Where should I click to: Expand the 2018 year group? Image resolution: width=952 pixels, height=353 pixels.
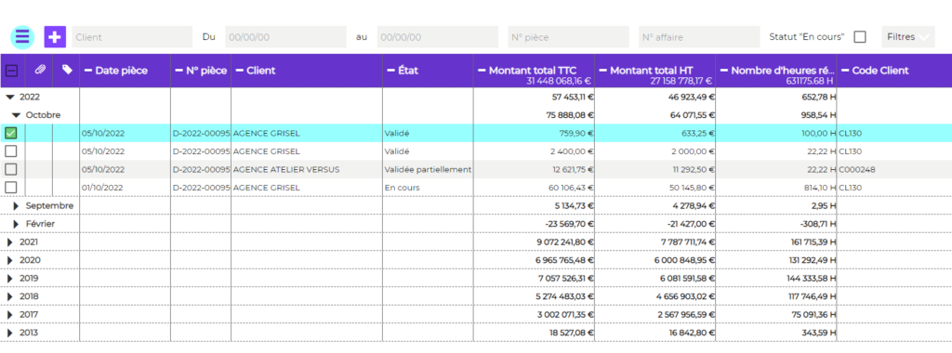click(x=9, y=296)
